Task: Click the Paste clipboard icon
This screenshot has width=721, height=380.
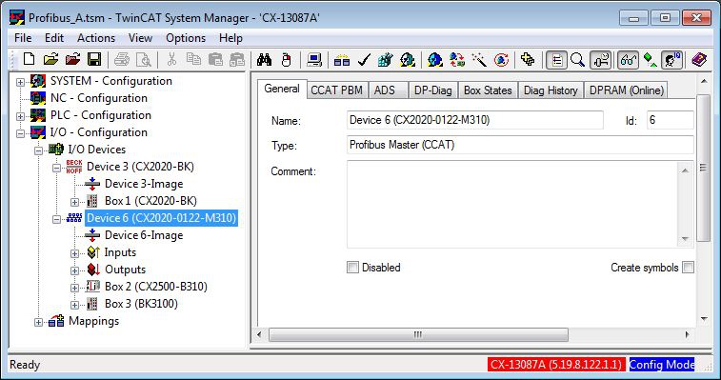Action: pos(215,59)
